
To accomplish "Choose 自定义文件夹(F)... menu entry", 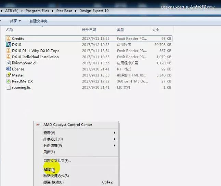I will (x=76, y=160).
